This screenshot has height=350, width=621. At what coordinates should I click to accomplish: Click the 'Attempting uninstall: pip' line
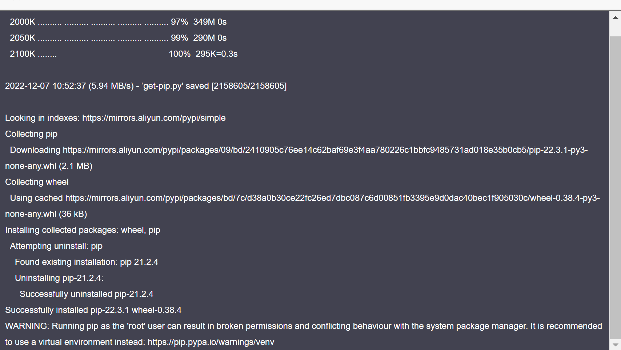pyautogui.click(x=56, y=246)
